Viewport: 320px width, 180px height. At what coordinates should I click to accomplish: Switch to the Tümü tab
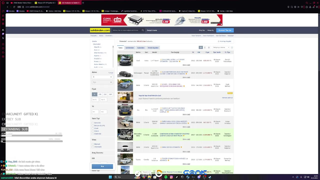pyautogui.click(x=120, y=47)
